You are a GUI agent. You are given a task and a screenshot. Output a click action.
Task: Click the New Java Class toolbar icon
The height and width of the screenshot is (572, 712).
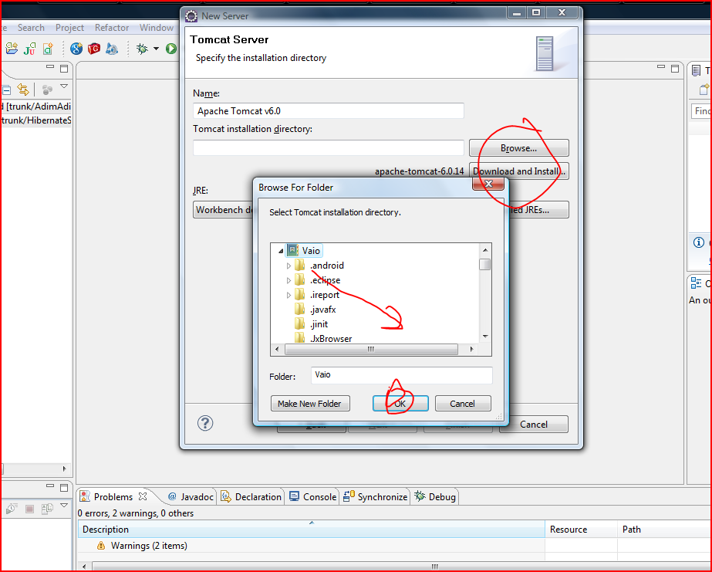pyautogui.click(x=48, y=48)
